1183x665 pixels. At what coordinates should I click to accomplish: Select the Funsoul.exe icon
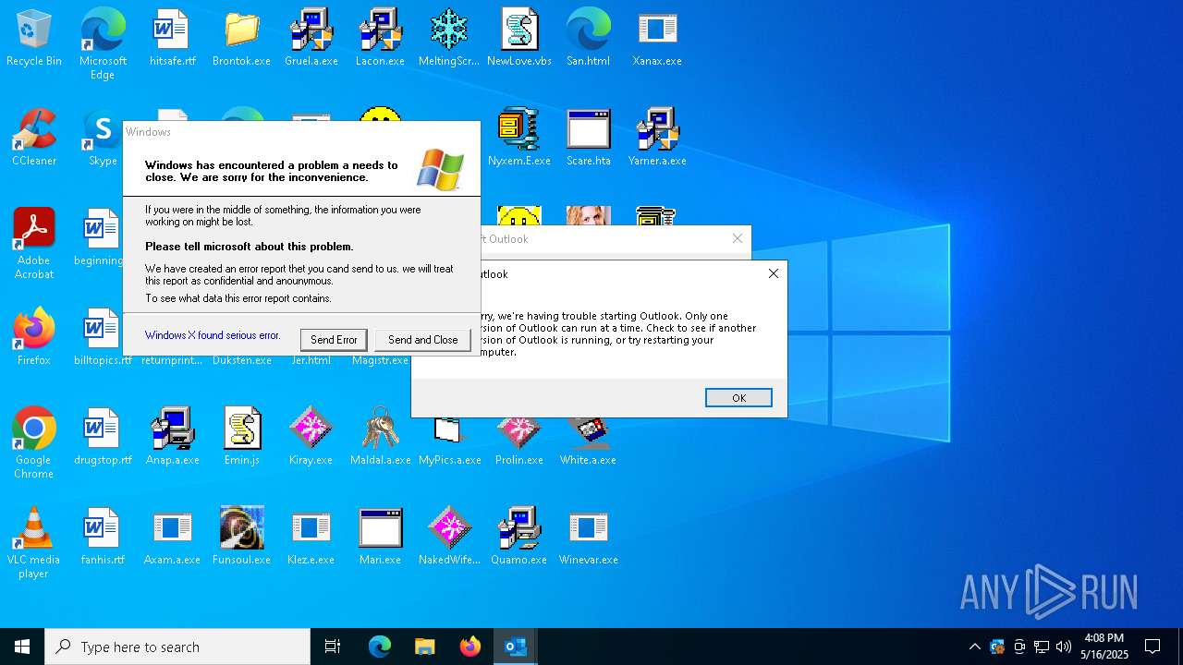[241, 537]
